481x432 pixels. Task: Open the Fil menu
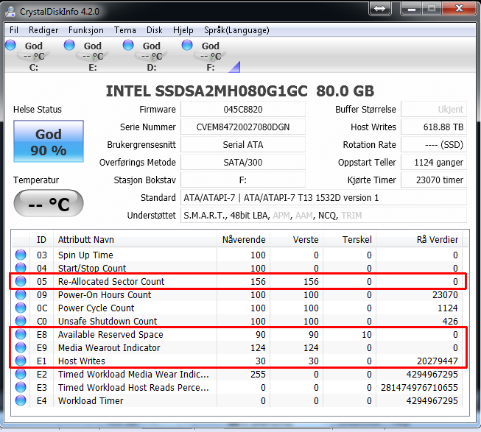14,30
